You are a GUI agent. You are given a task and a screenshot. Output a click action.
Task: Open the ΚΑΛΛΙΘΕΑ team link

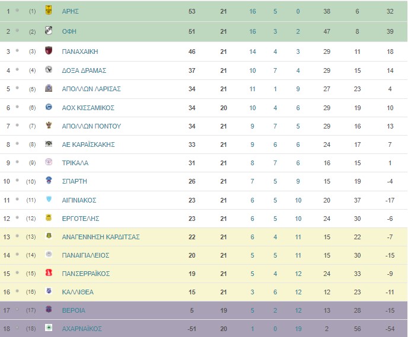pos(78,292)
